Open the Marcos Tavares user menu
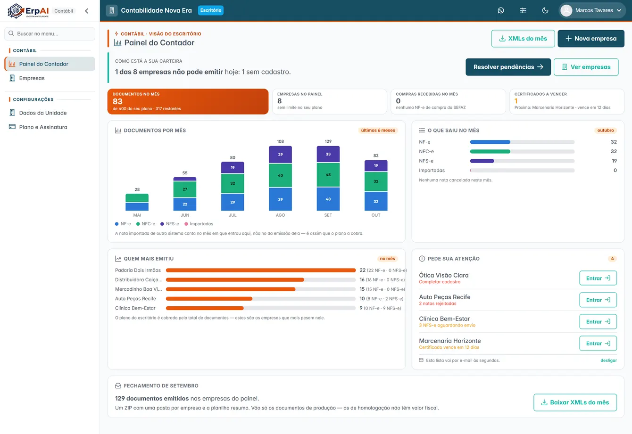The height and width of the screenshot is (434, 632). (x=592, y=10)
